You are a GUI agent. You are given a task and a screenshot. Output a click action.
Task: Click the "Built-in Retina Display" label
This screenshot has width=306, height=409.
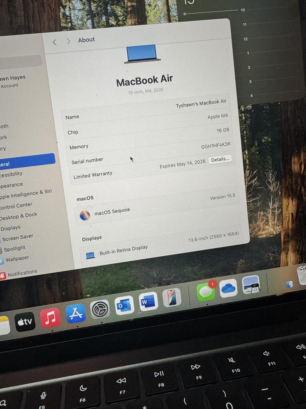[123, 250]
